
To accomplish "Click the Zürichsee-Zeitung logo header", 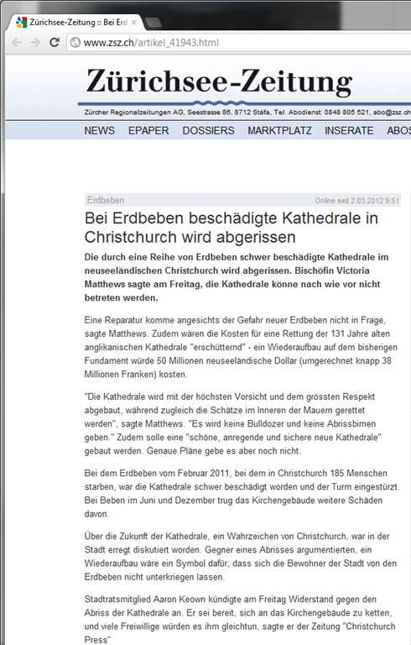I will coord(219,81).
